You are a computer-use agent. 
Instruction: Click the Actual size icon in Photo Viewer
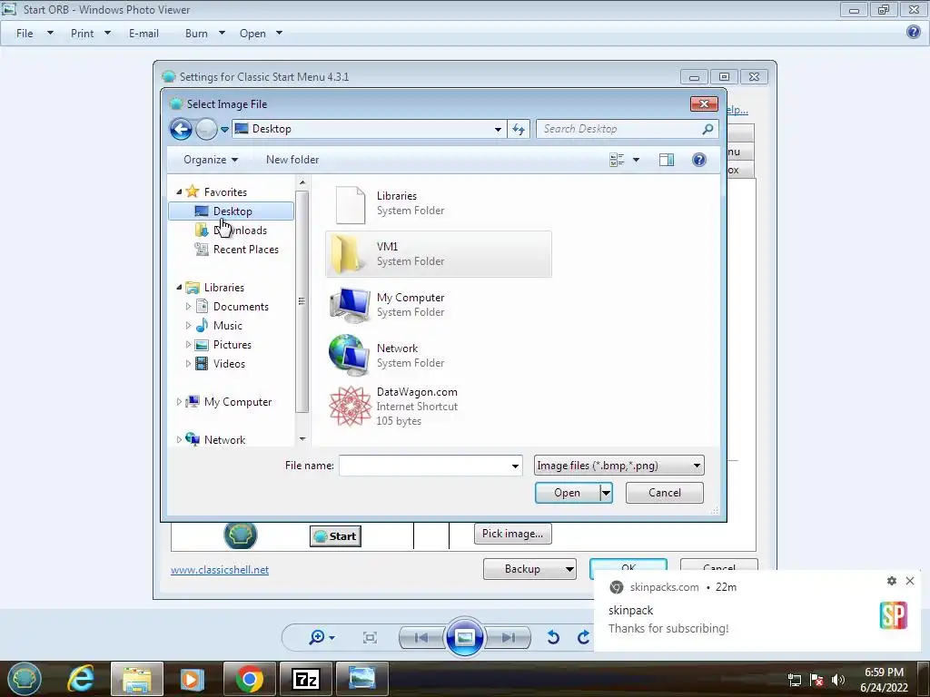(x=371, y=638)
